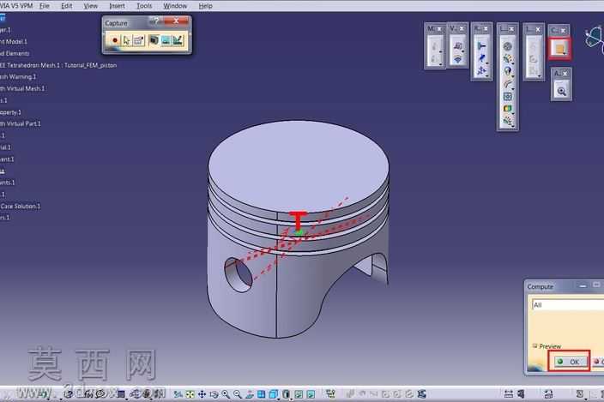Select the Static Case Solution.1 tree node
The width and height of the screenshot is (604, 402).
tap(20, 206)
